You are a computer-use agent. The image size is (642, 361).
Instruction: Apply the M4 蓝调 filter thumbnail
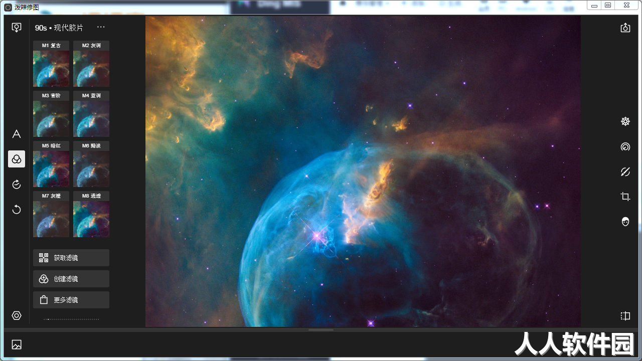click(x=91, y=114)
